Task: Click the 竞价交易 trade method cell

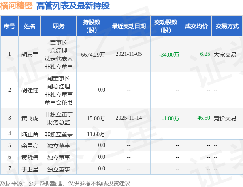Action: (225, 118)
